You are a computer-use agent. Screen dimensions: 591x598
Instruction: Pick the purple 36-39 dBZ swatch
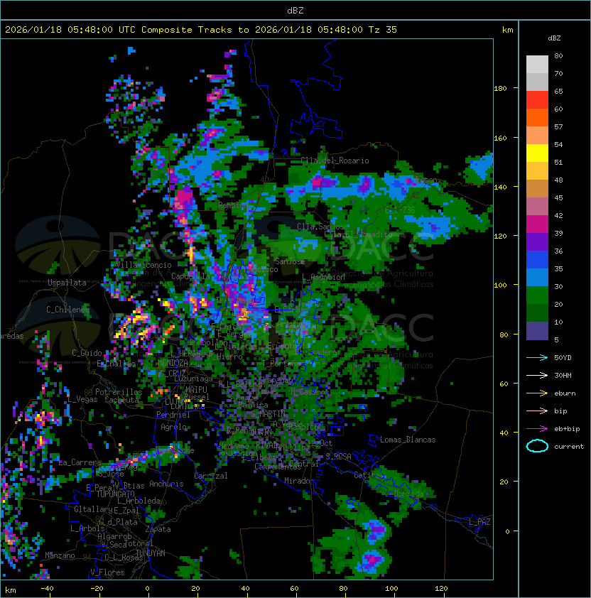[537, 241]
